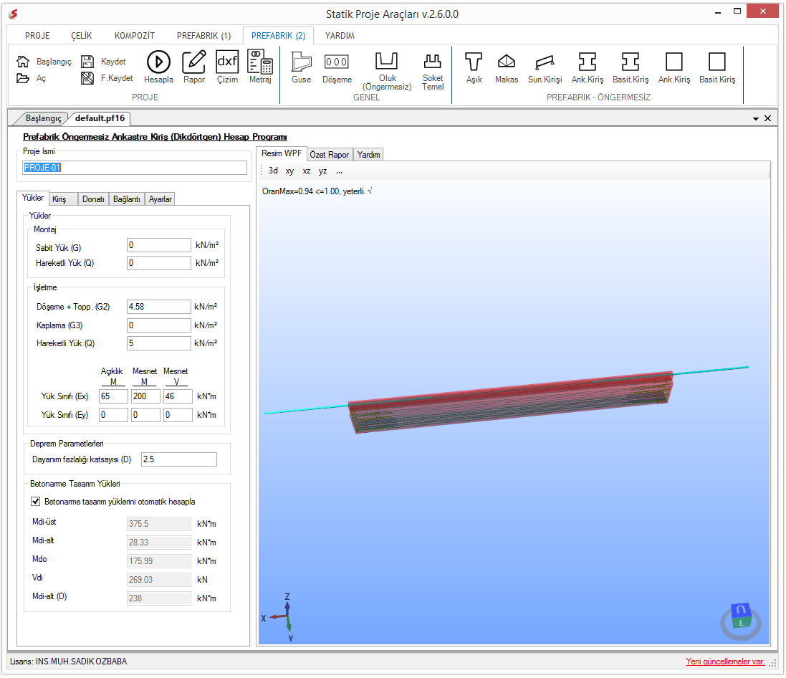This screenshot has width=786, height=678.
Task: Open the PREFABRIK (2) ribbon tab
Action: tap(278, 36)
